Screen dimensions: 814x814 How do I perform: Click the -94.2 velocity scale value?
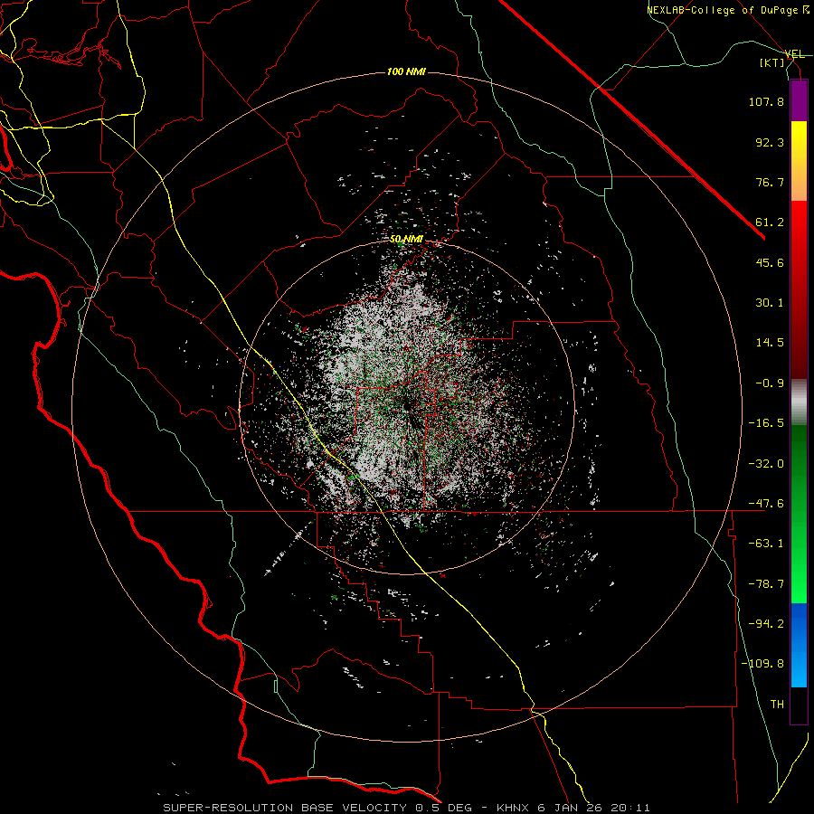pos(766,624)
